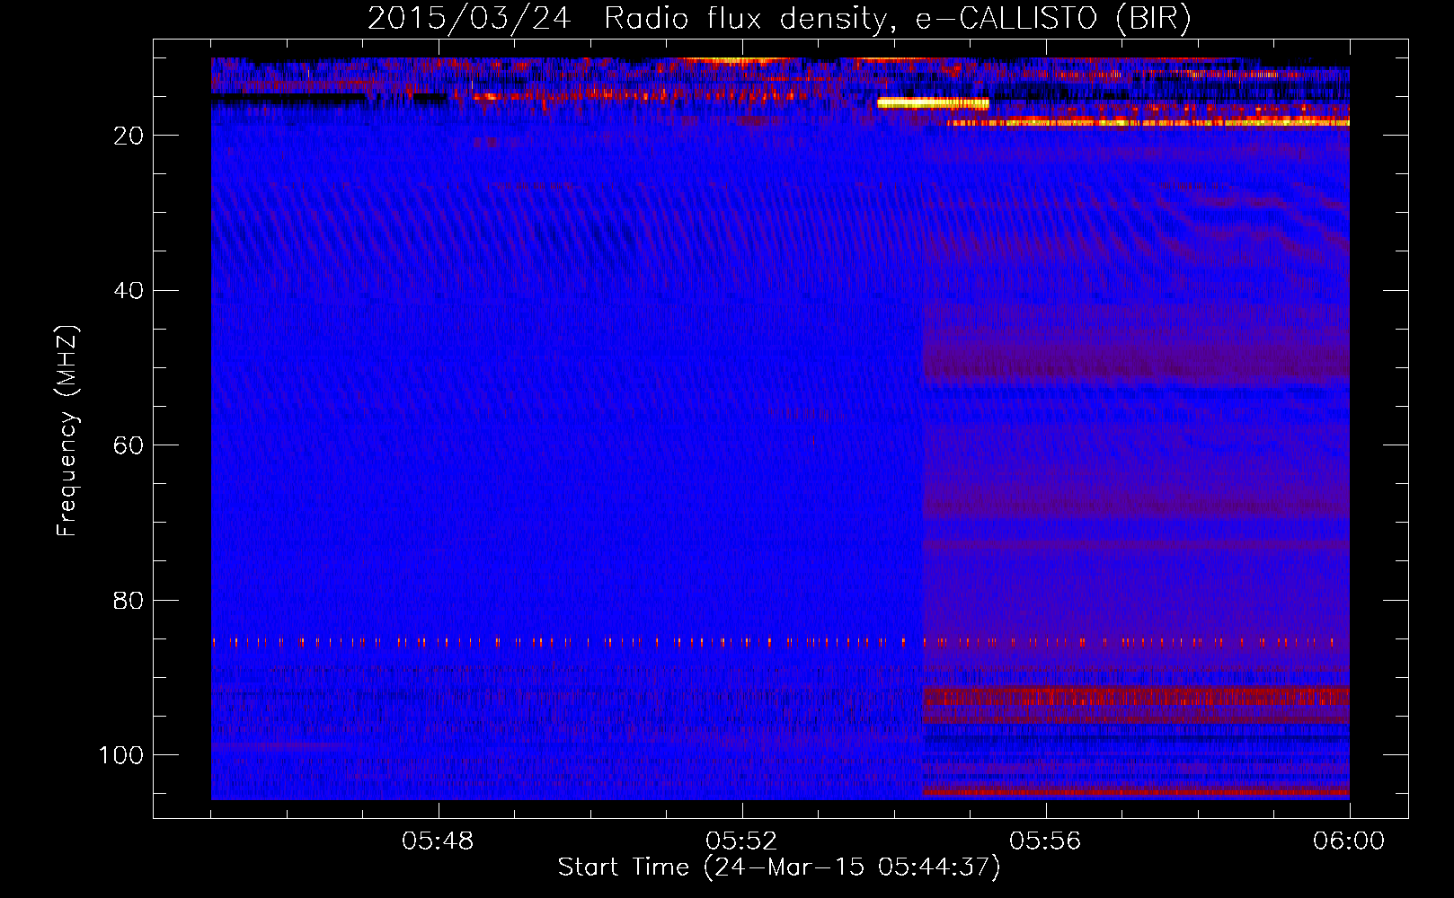This screenshot has width=1454, height=898.
Task: Click the 05:48 time tick label
Action: 438,841
